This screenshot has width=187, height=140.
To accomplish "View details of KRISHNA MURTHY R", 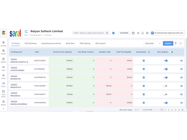I will pos(181,60).
